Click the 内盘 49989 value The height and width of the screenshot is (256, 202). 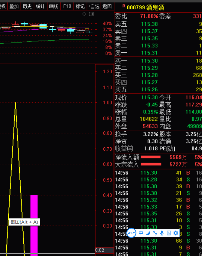(195, 126)
